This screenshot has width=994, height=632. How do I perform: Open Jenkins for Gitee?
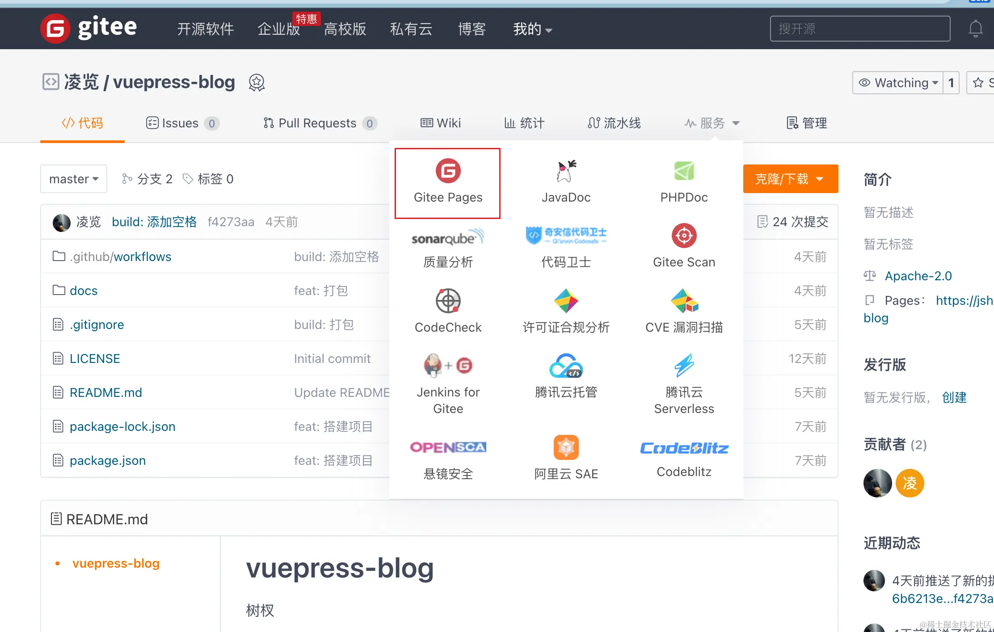coord(448,385)
